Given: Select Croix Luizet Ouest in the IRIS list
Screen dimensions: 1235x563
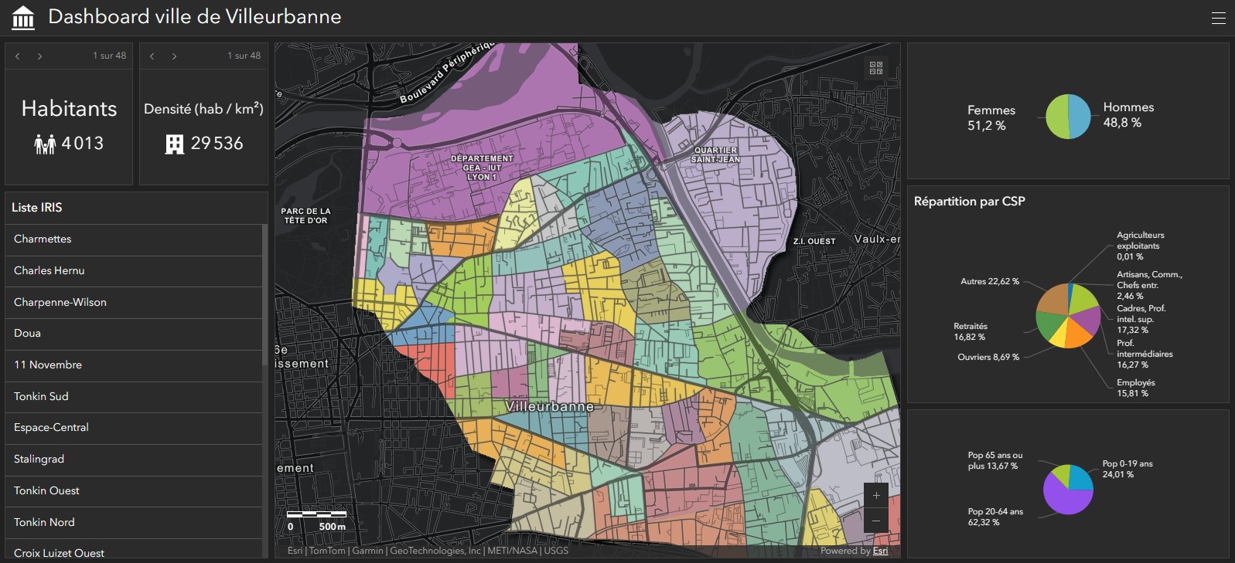Looking at the screenshot, I should point(134,549).
